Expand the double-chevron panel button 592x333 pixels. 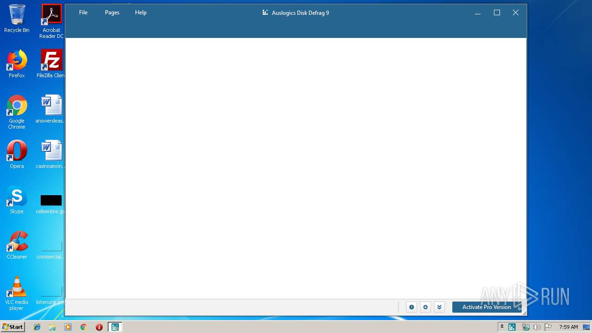pos(439,307)
